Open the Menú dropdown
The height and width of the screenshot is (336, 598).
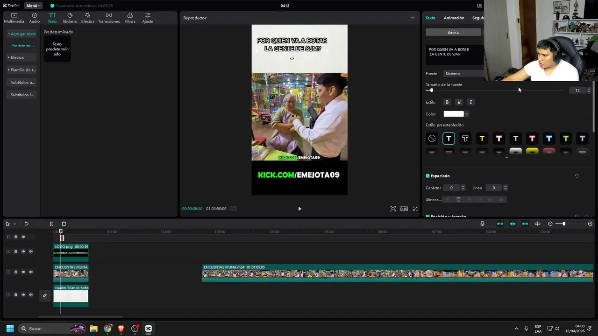pos(33,6)
